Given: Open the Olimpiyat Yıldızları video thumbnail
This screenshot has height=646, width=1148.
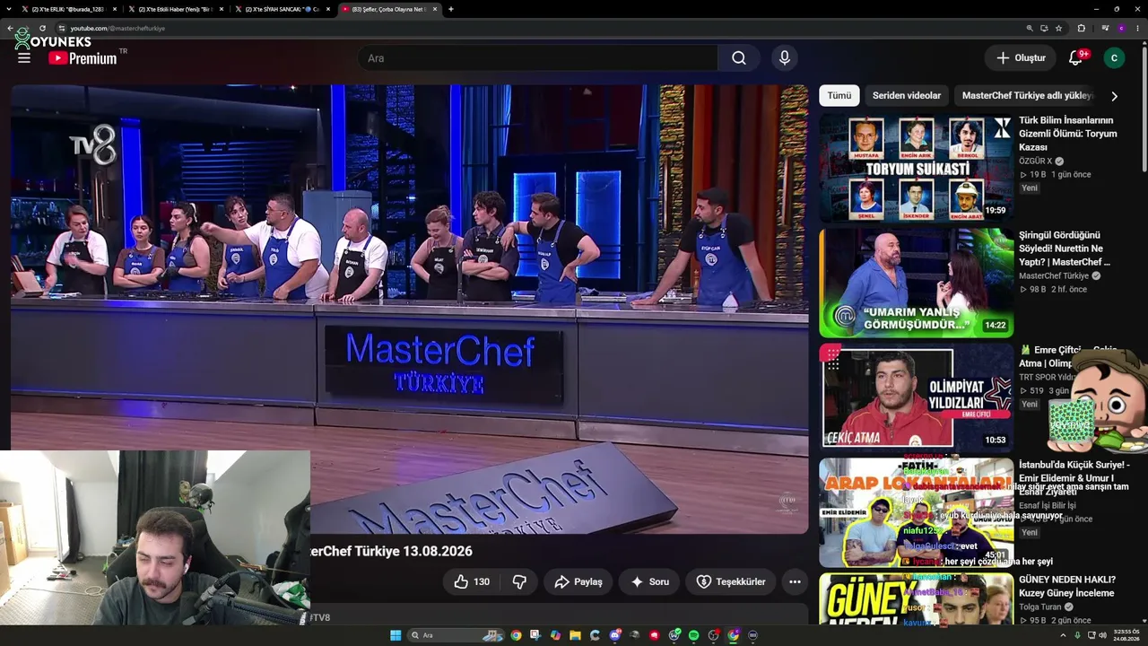Looking at the screenshot, I should (x=916, y=397).
